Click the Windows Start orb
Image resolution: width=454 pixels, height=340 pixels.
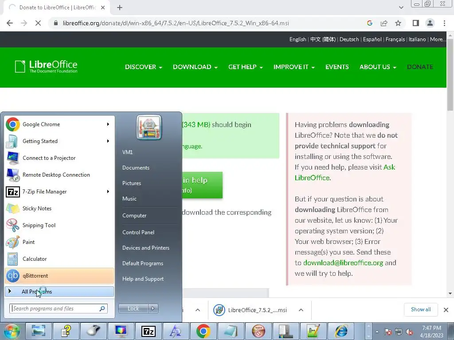click(12, 331)
